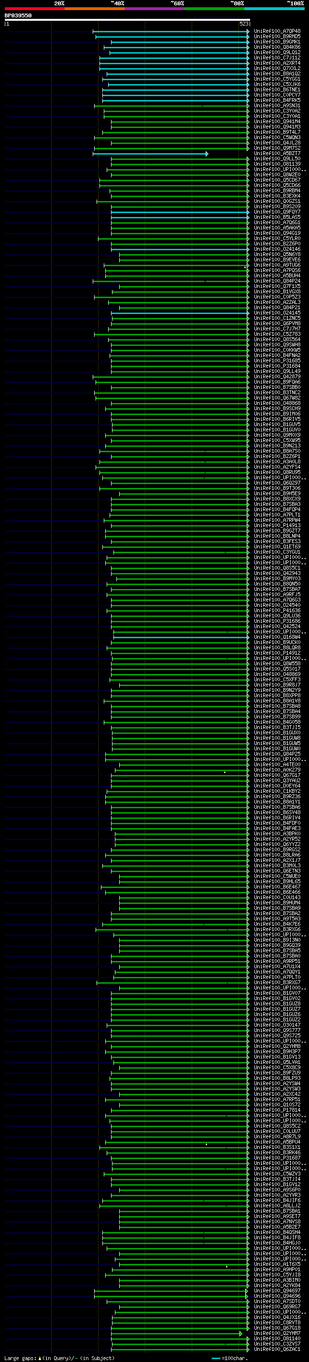Click hit label UniRef100_A5B2T7
The height and width of the screenshot is (1362, 309).
pos(277,153)
